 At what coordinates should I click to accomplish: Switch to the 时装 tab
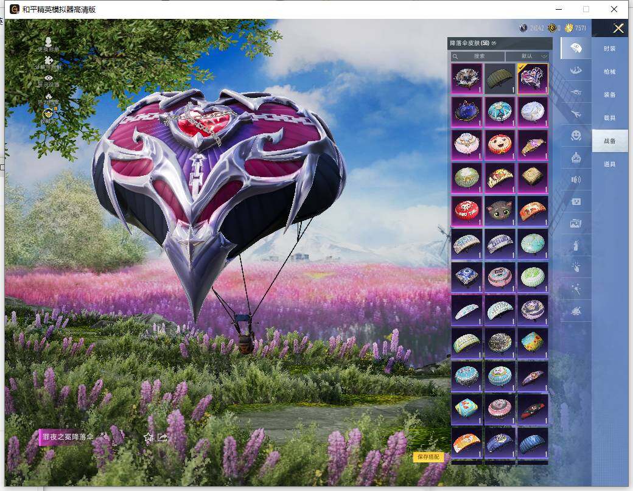click(610, 49)
